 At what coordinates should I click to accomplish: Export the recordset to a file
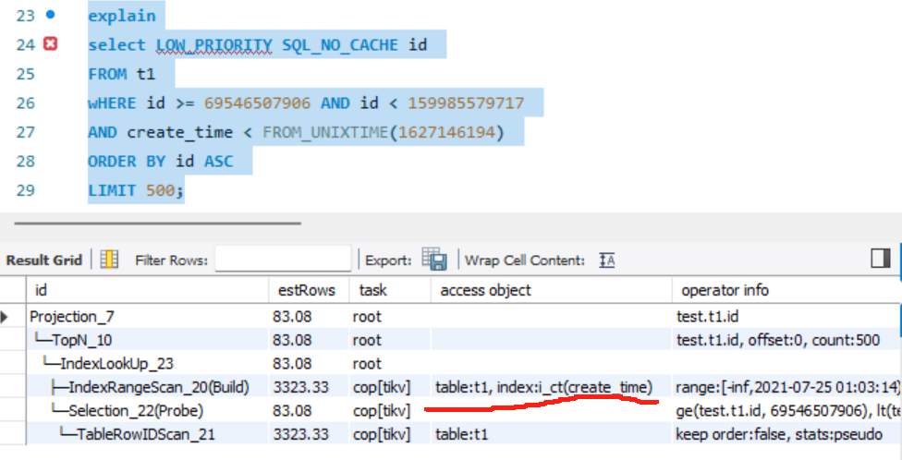click(x=434, y=260)
